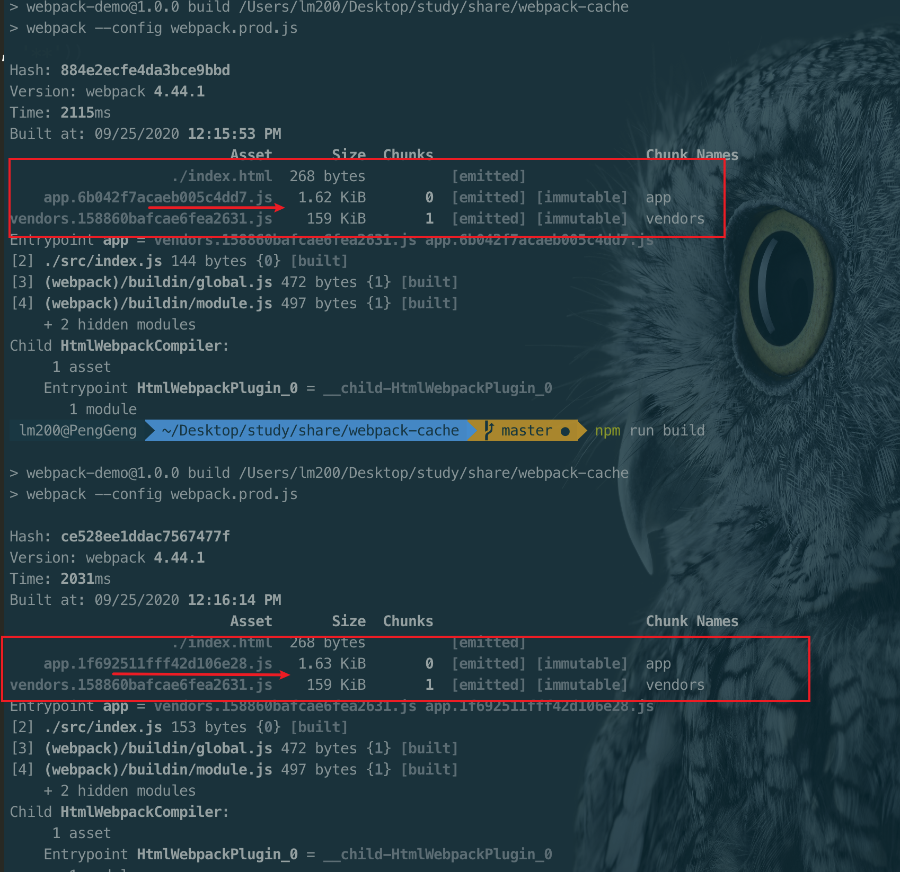
Task: Click the 1 module line above the prompt
Action: [x=103, y=410]
